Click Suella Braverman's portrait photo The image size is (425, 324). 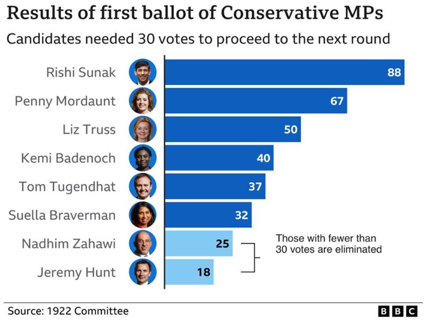(x=143, y=215)
